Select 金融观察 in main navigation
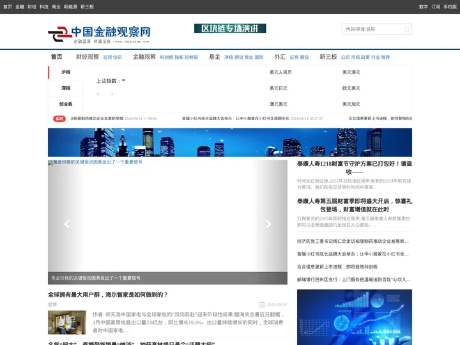Image resolution: width=460 pixels, height=345 pixels. pyautogui.click(x=144, y=57)
